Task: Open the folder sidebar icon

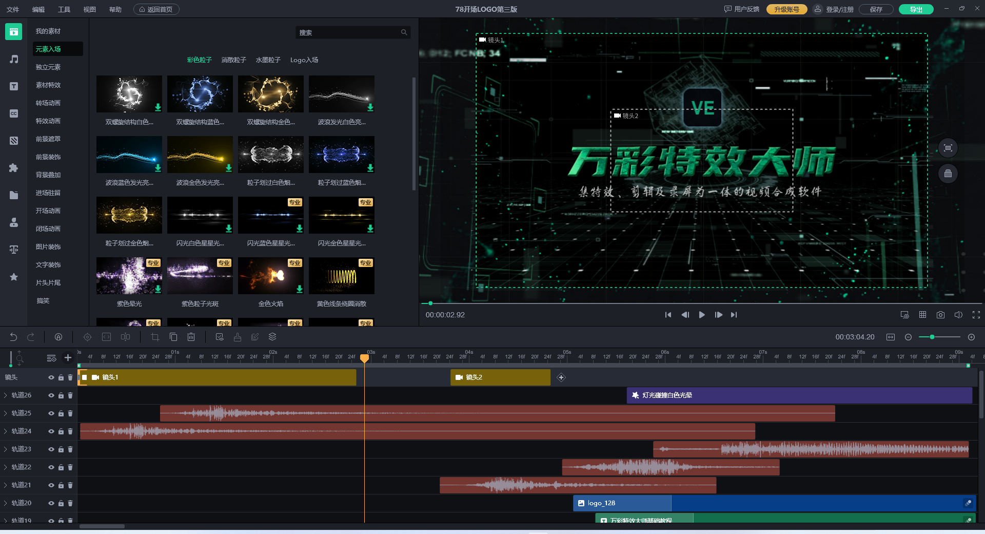Action: [x=14, y=195]
